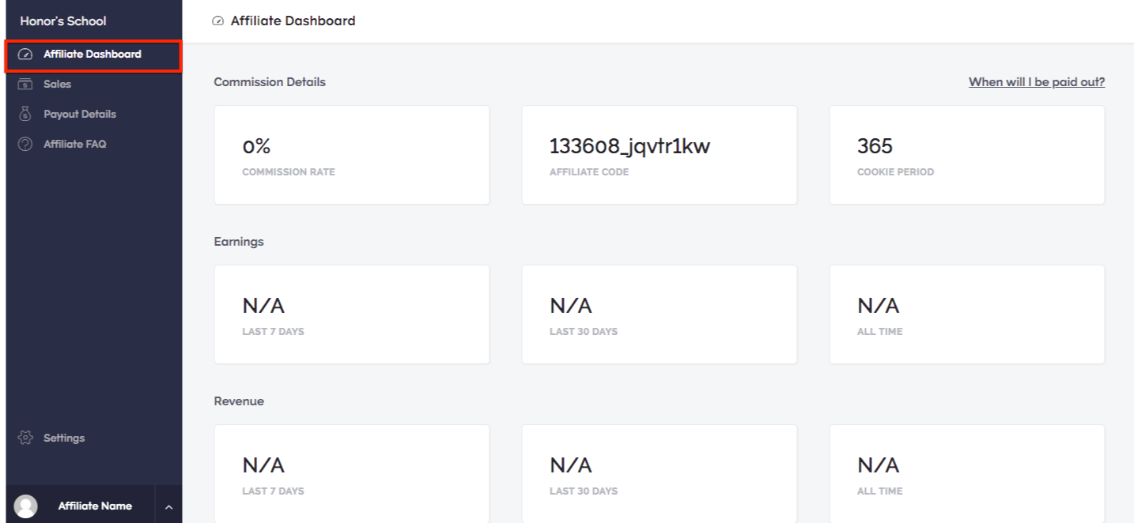The image size is (1134, 523).
Task: Click the Affiliate FAQ question mark icon
Action: (x=25, y=145)
